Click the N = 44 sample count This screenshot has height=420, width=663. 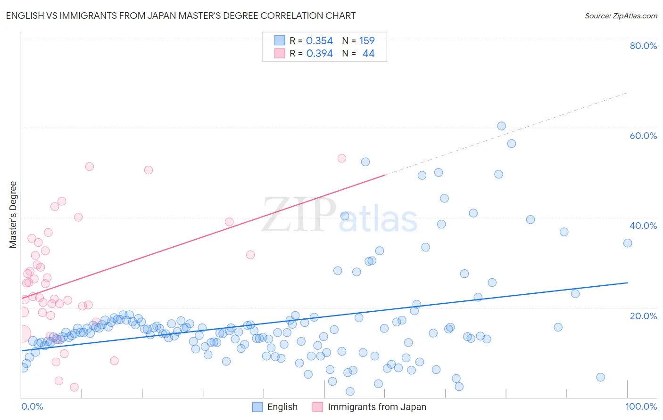358,53
